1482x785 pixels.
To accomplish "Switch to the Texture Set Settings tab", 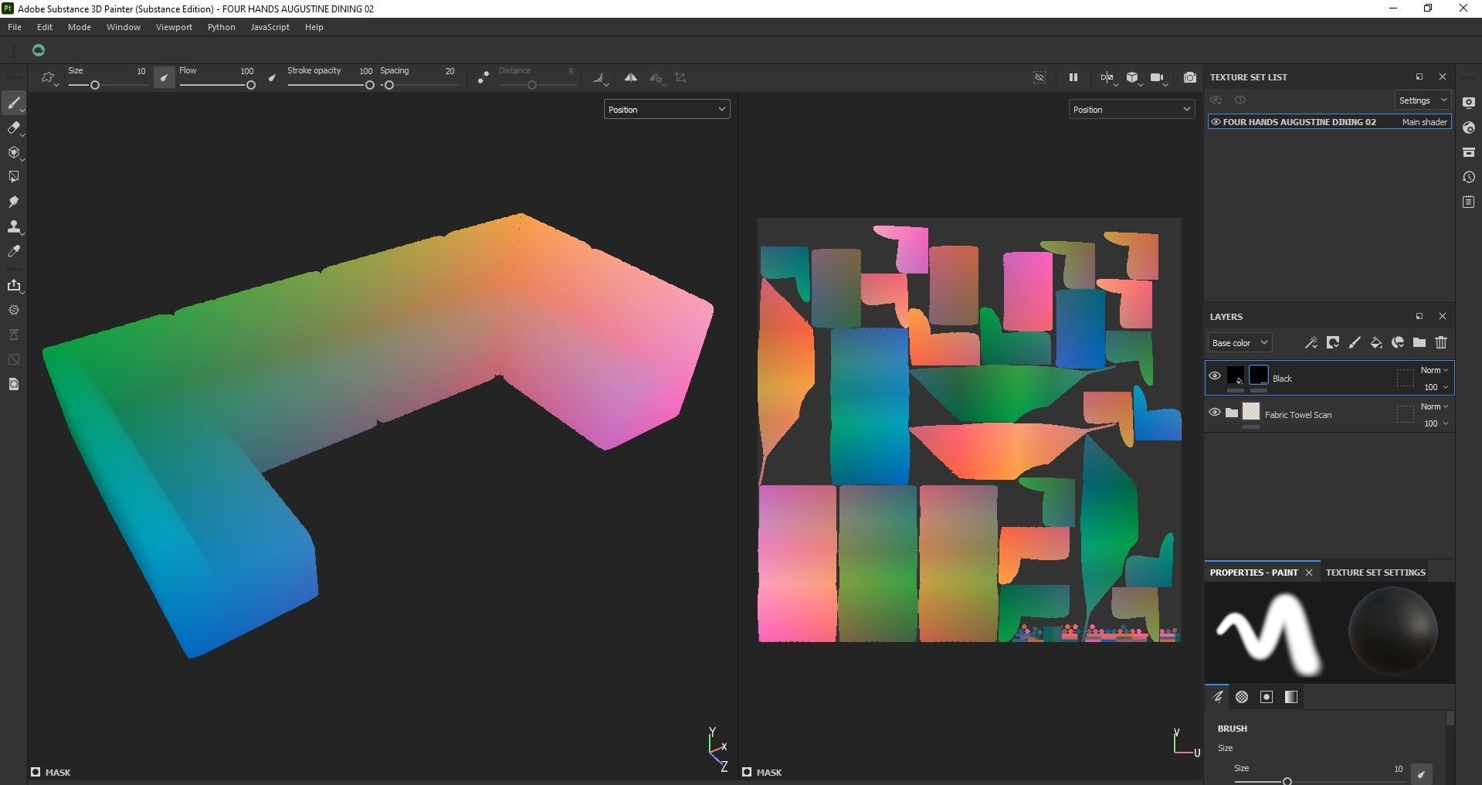I will coord(1375,573).
